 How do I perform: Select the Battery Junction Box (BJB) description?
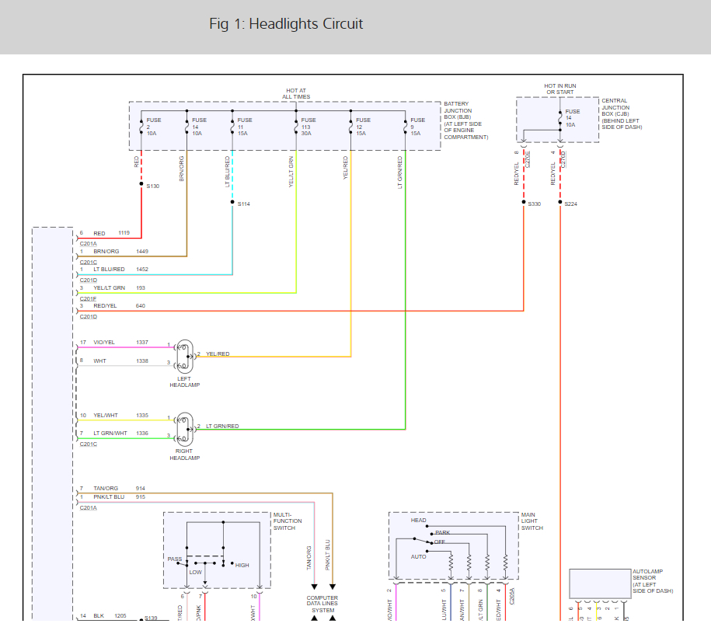pyautogui.click(x=465, y=120)
